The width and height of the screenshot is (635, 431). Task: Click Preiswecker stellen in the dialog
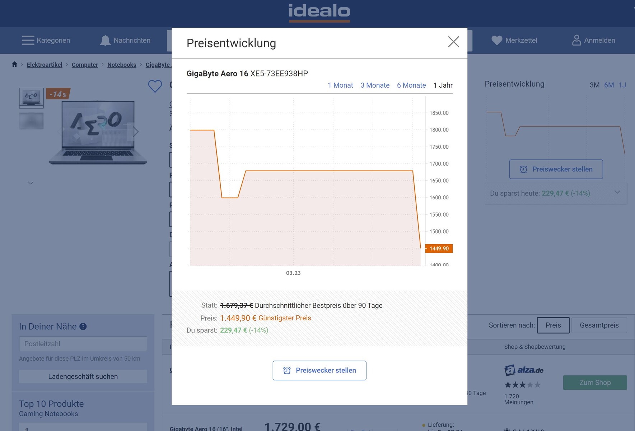319,370
